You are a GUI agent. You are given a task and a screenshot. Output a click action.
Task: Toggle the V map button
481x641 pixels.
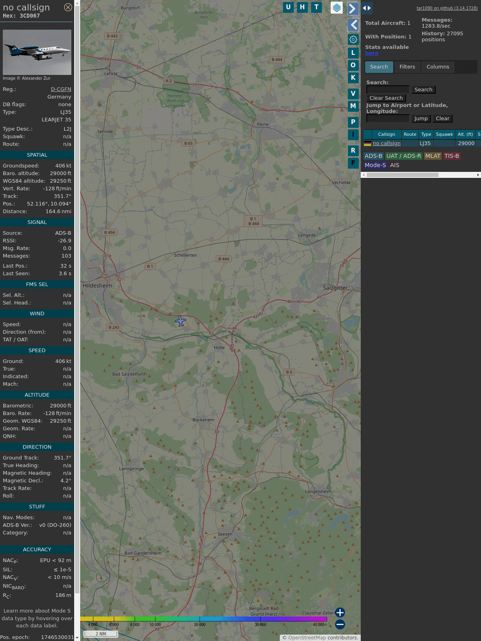(x=353, y=93)
